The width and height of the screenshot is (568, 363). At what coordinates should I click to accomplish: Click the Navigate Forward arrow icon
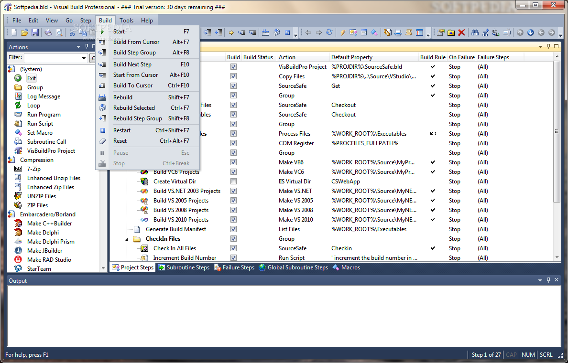click(319, 33)
